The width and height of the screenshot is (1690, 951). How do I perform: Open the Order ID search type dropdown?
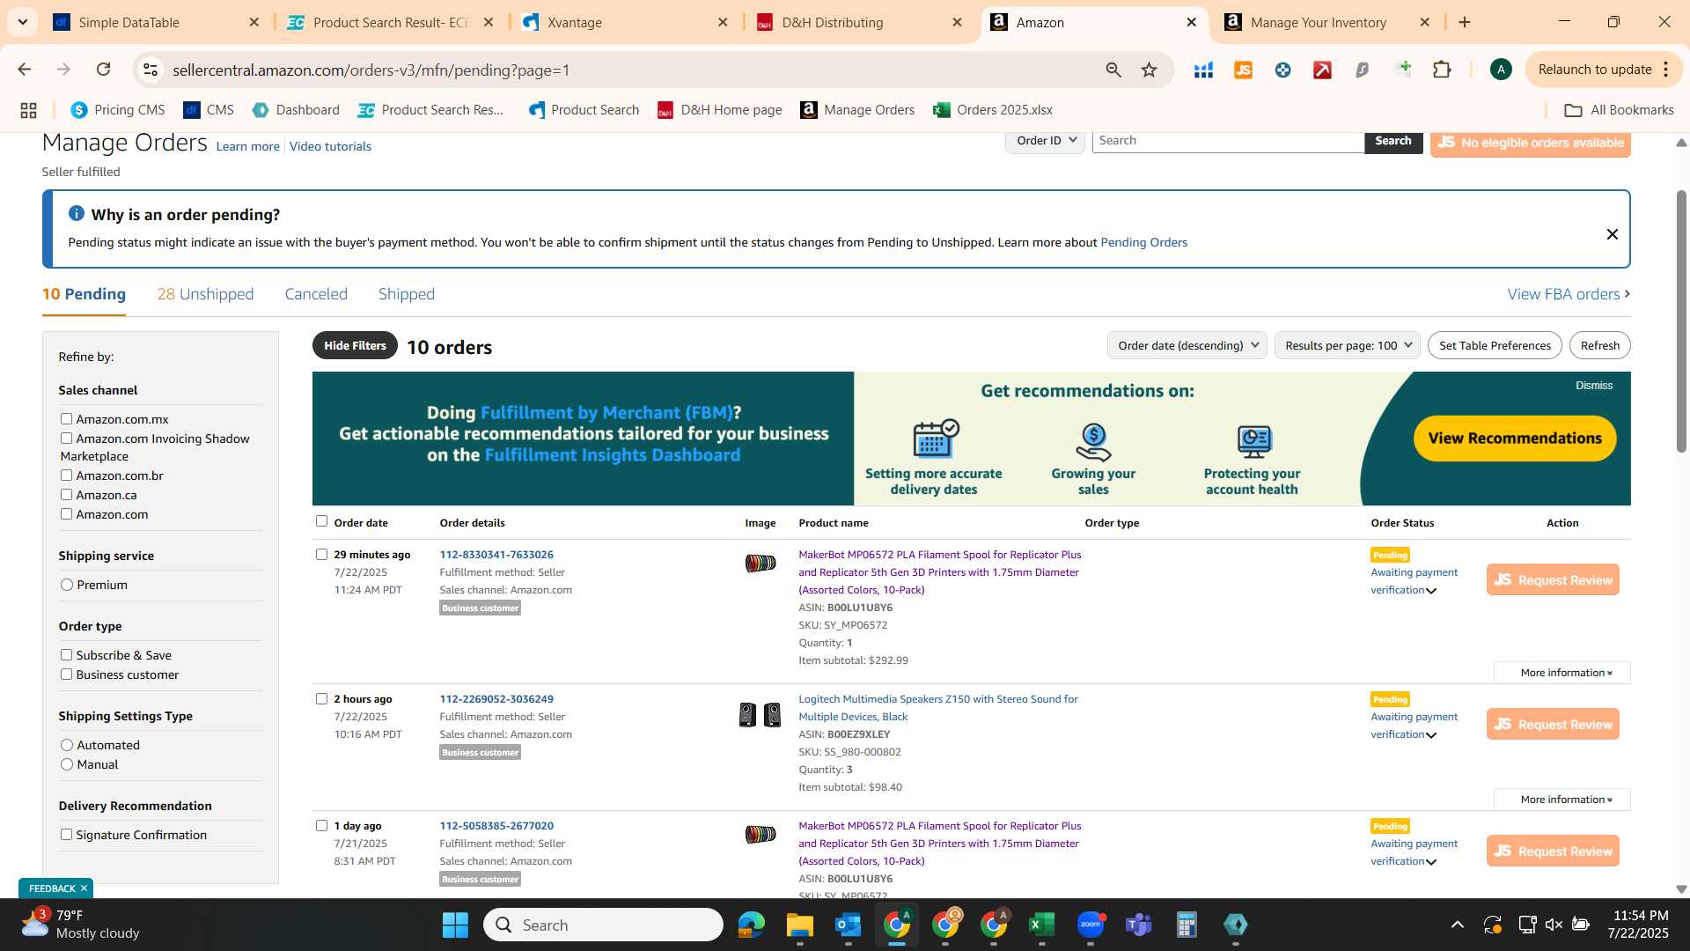tap(1046, 141)
